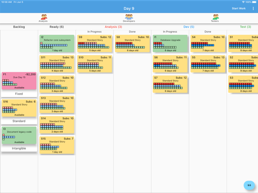Tap Done subheader under Analysis

coord(132,32)
